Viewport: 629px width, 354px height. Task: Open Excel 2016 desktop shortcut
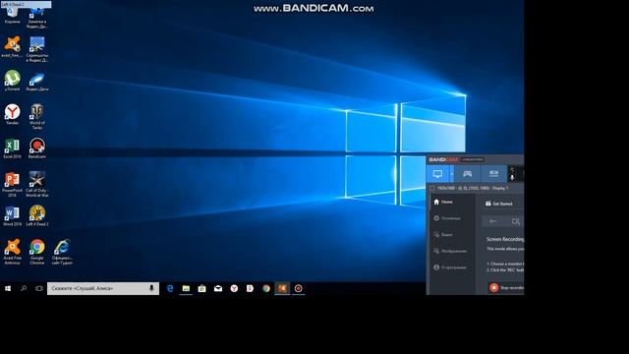tap(12, 148)
